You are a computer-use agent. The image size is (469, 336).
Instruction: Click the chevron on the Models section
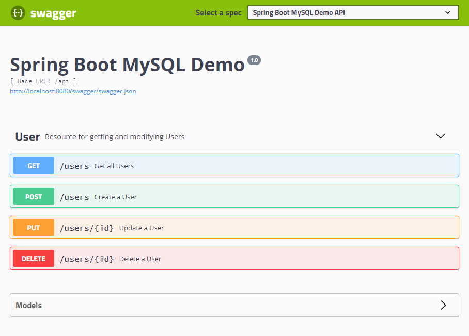[443, 305]
